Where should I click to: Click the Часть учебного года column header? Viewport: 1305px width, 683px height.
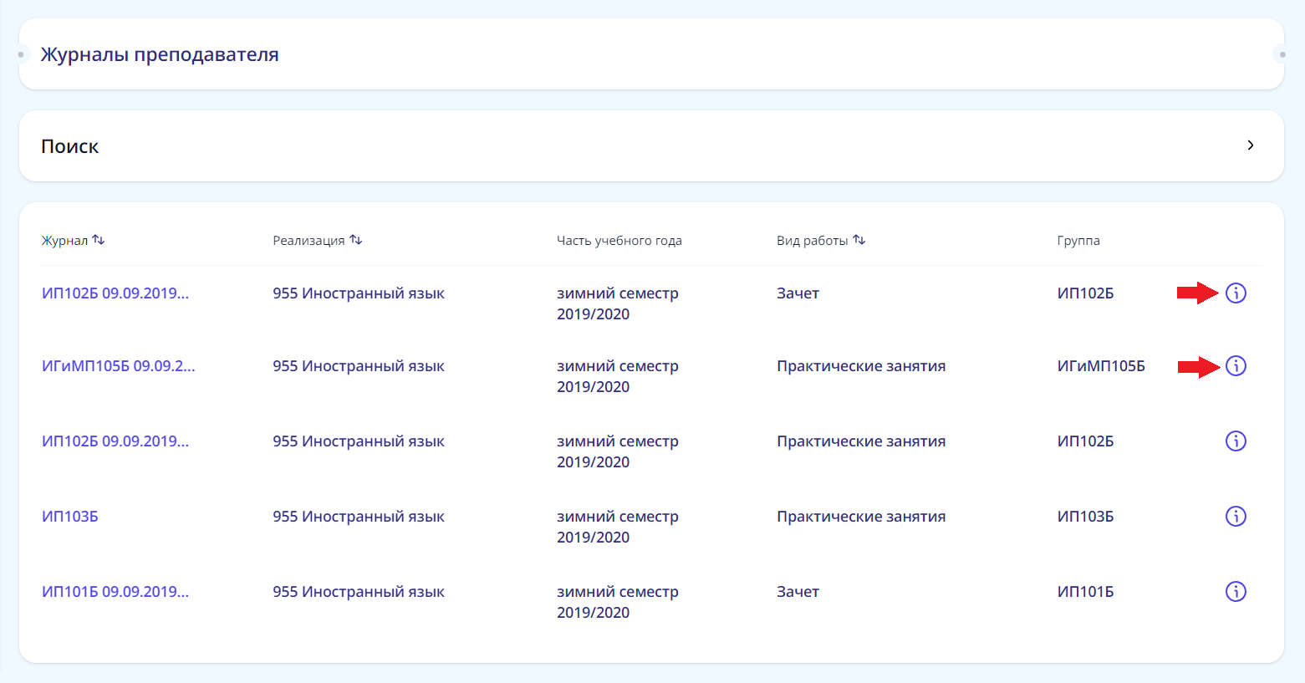619,241
